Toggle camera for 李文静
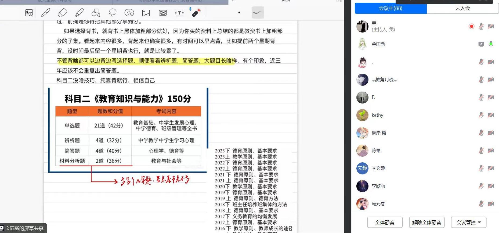This screenshot has height=233, width=499. pyautogui.click(x=491, y=169)
